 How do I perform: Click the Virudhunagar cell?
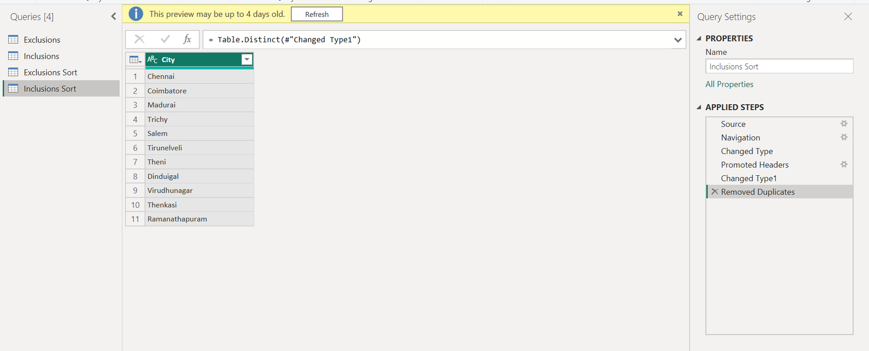pos(199,190)
